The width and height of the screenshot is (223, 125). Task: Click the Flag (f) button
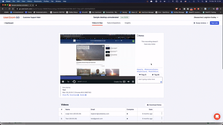[143, 75]
